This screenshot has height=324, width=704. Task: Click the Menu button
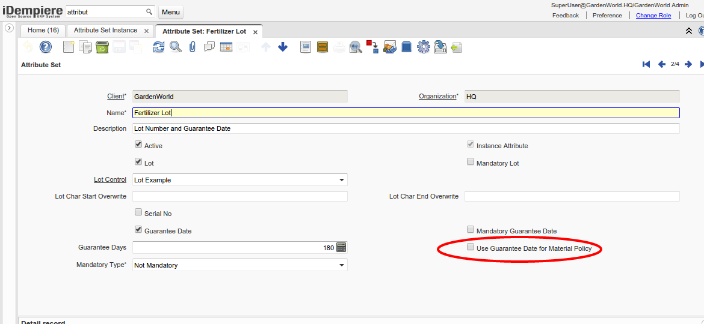click(171, 12)
